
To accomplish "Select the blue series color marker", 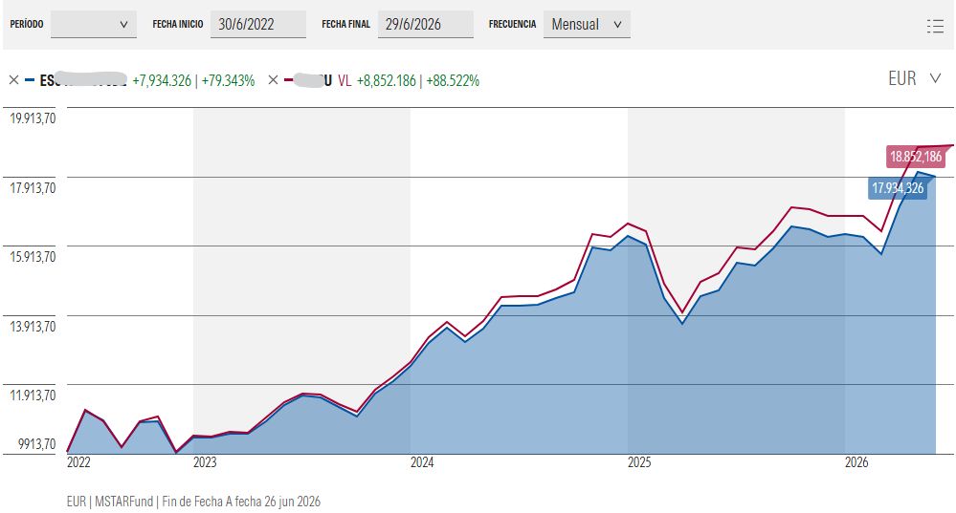I will (30, 80).
